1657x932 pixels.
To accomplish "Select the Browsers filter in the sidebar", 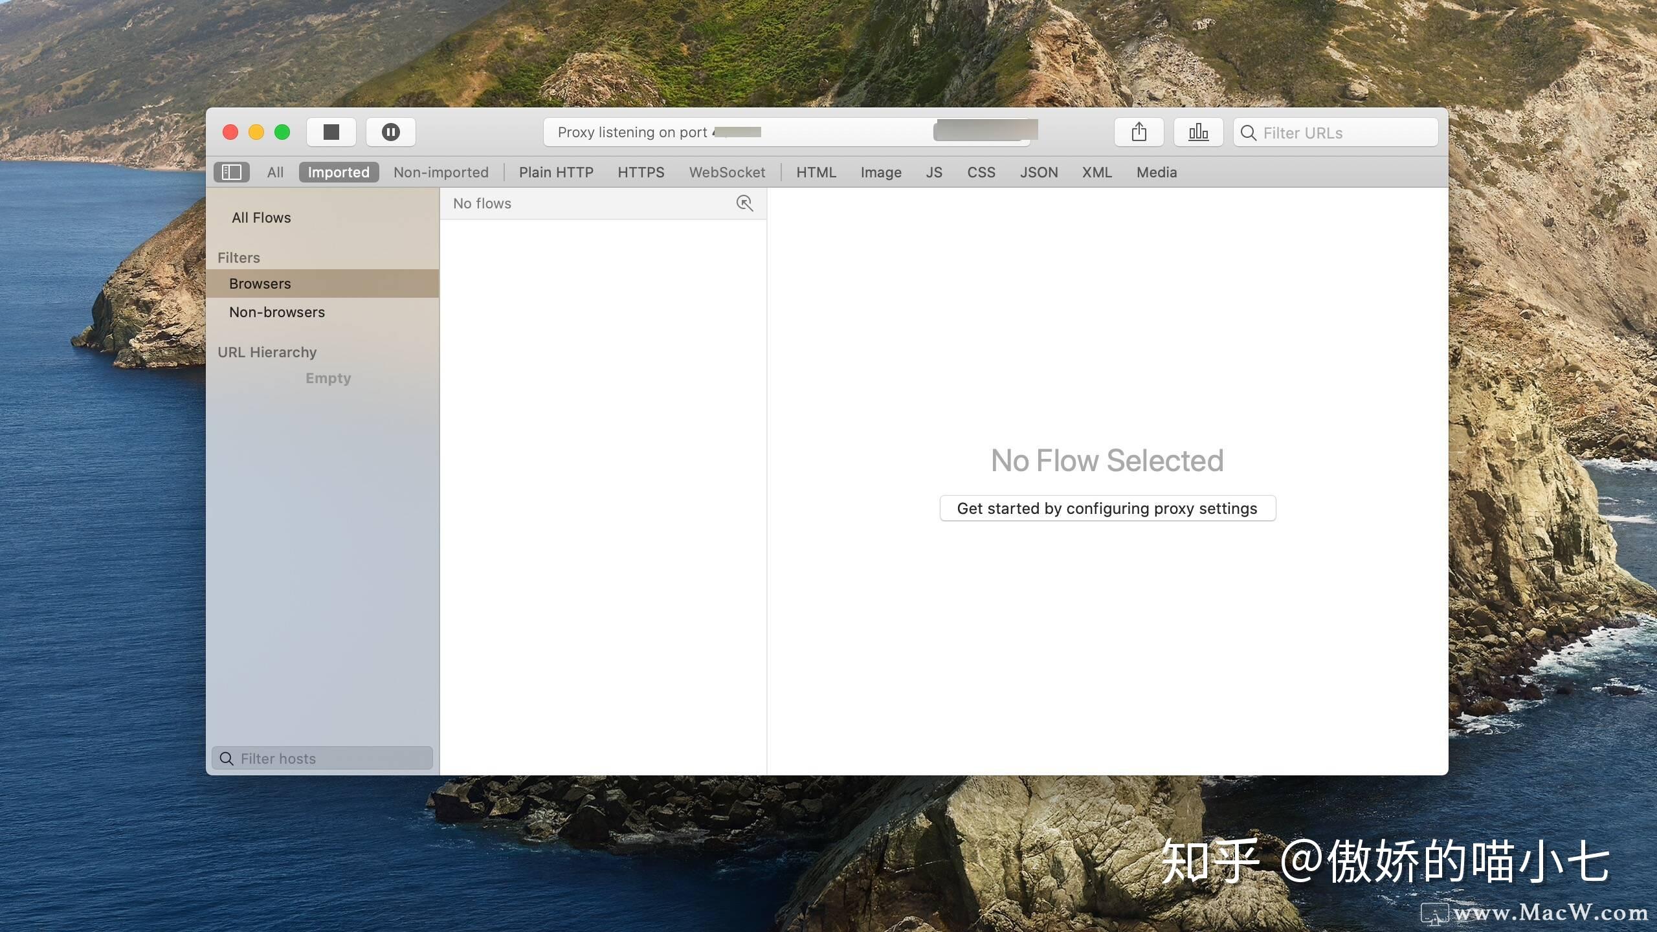I will [260, 283].
